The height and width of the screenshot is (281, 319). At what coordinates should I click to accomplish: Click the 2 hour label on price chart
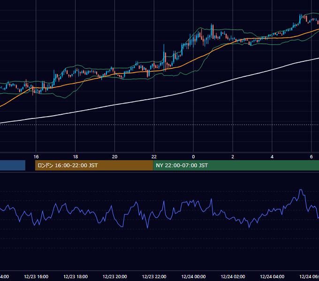pos(233,157)
